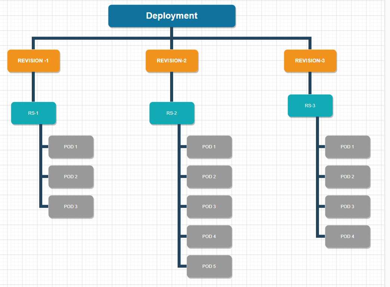The height and width of the screenshot is (287, 390).
Task: Select POD 4 under RS-2
Action: (x=209, y=237)
